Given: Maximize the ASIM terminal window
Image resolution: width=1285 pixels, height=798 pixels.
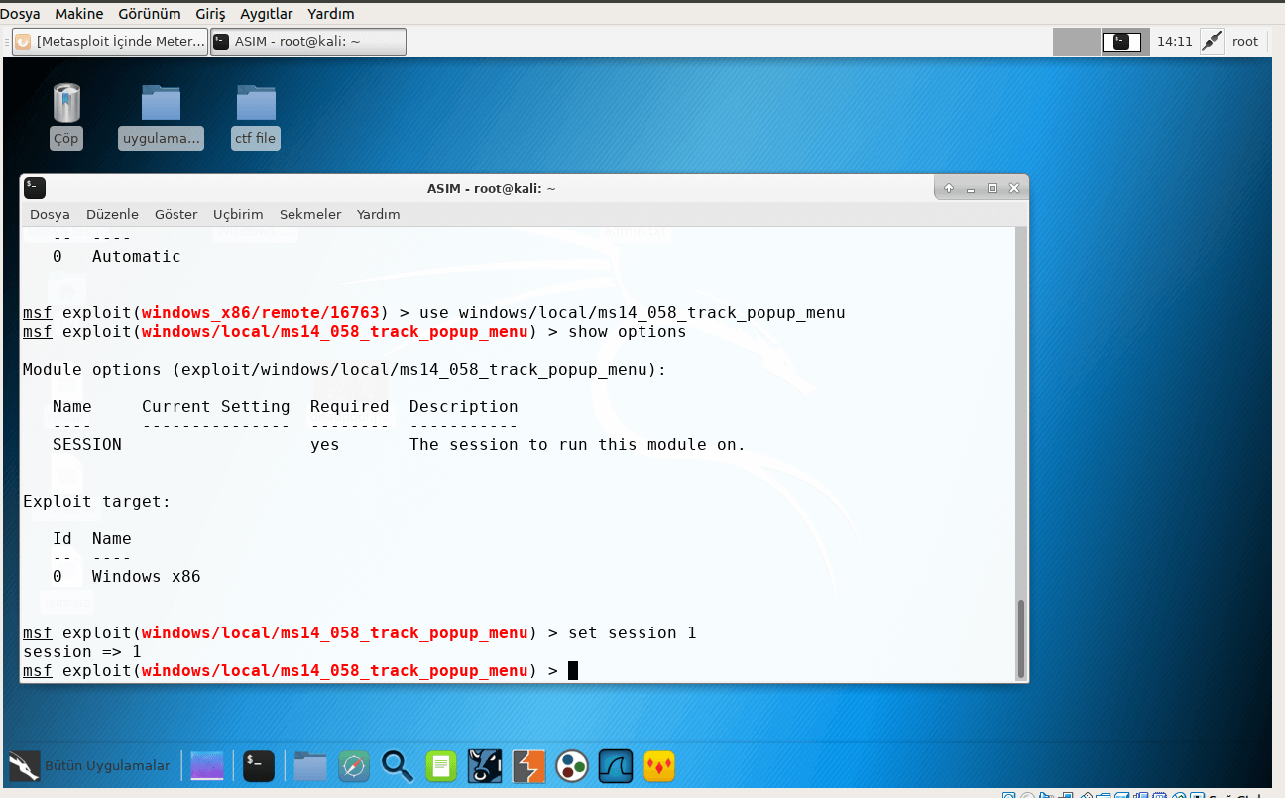Looking at the screenshot, I should pos(993,188).
